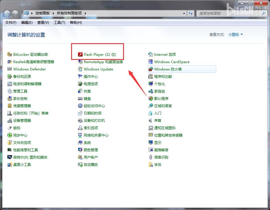Open the 轻松访问中心 link
This screenshot has height=210, width=270.
click(94, 106)
